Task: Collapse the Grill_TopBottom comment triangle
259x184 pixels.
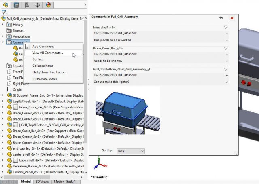Action: pos(226,69)
